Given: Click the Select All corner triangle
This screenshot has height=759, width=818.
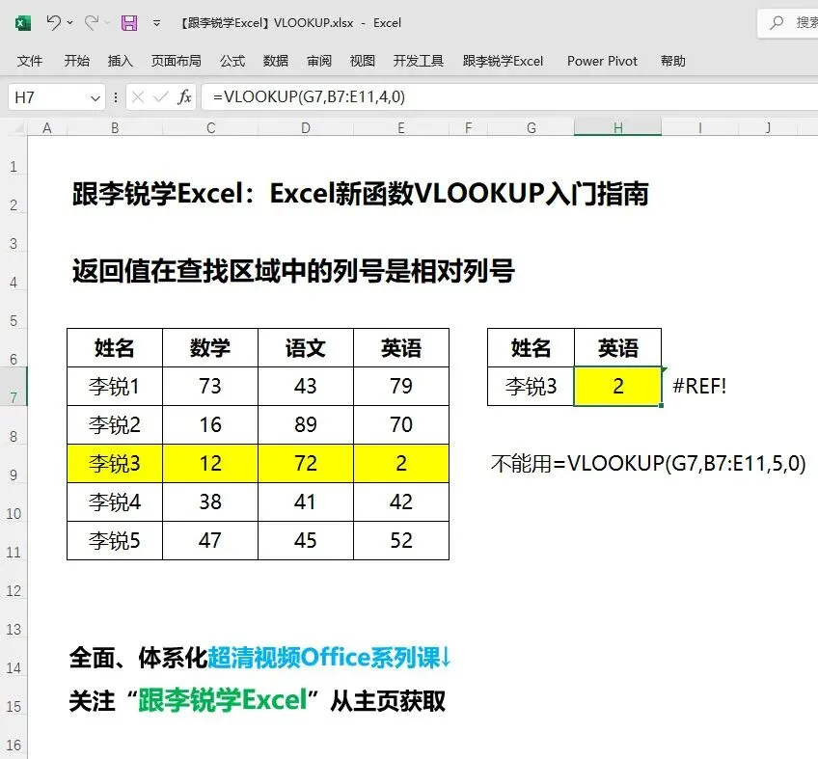Looking at the screenshot, I should [x=18, y=128].
